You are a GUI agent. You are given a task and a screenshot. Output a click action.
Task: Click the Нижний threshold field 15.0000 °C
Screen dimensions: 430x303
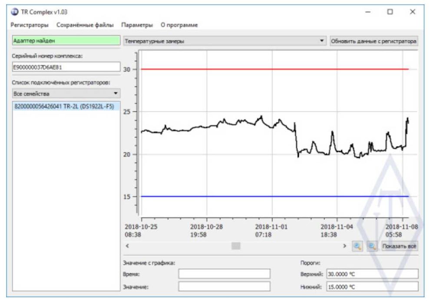pyautogui.click(x=372, y=287)
